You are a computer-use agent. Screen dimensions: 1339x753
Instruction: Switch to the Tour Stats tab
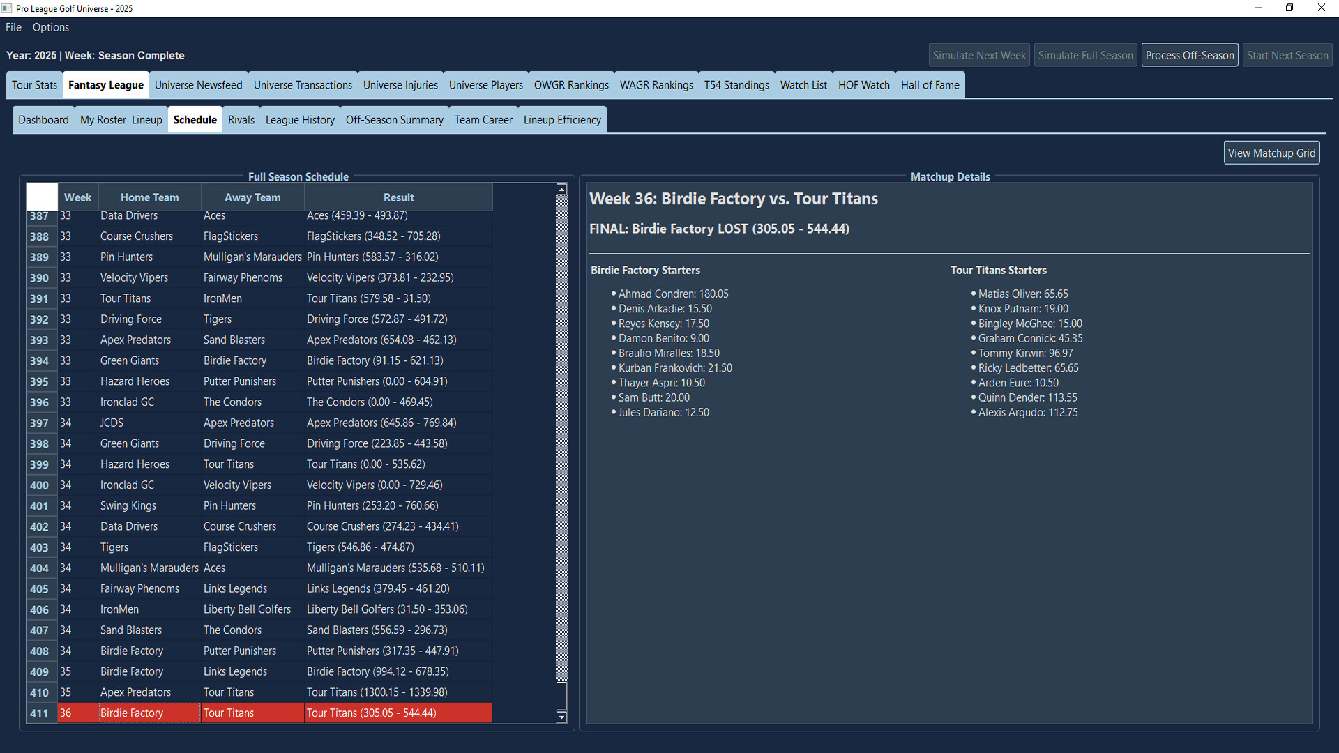[x=34, y=84]
